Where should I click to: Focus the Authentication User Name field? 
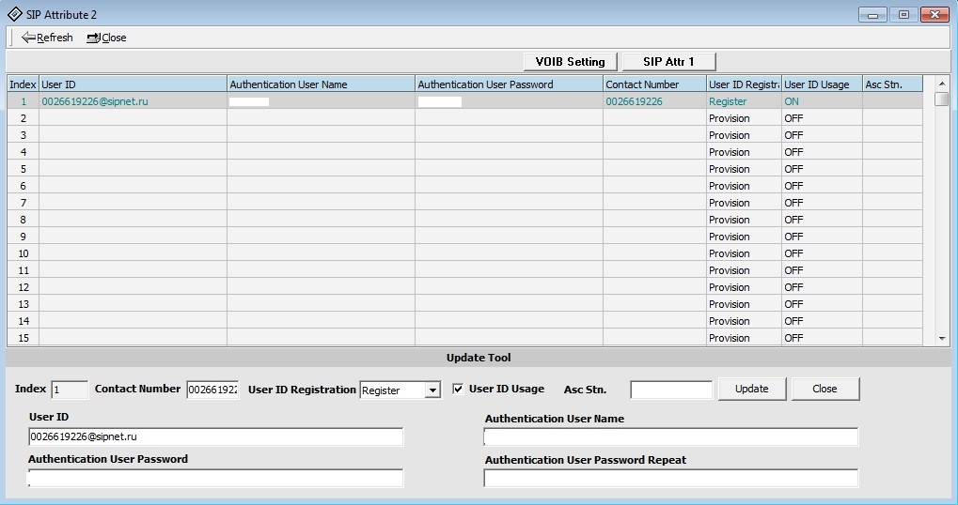670,437
